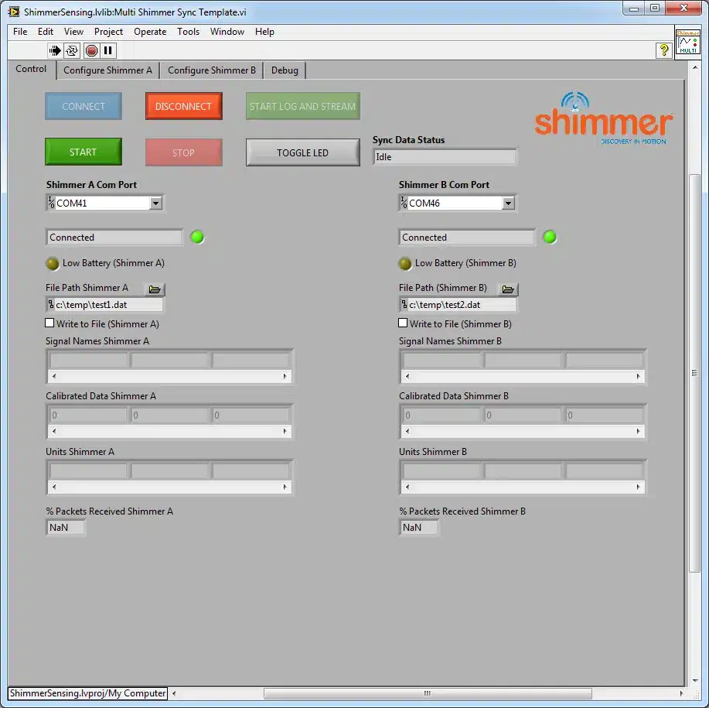Viewport: 709px width, 708px height.
Task: Expand Shimmer B Com Port dropdown arrow
Action: [508, 204]
